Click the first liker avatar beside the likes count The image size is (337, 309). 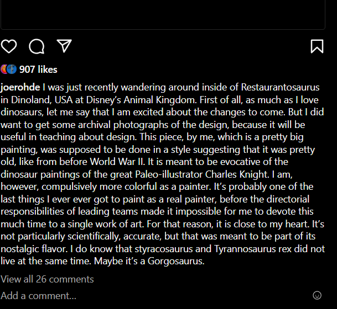pos(5,69)
